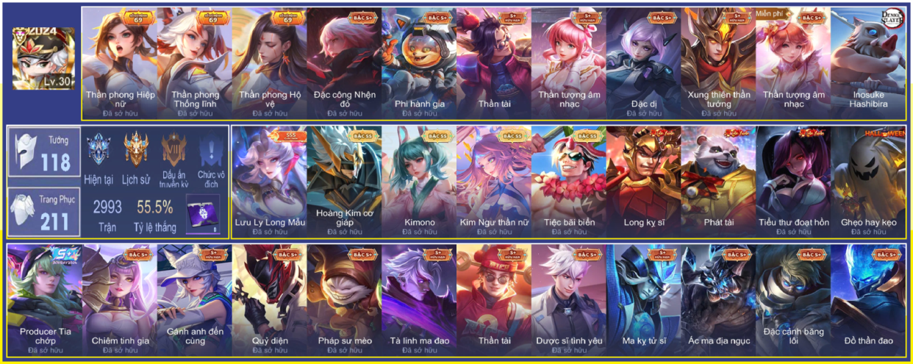
Task: Click the purple item box icon
Action: 203,215
